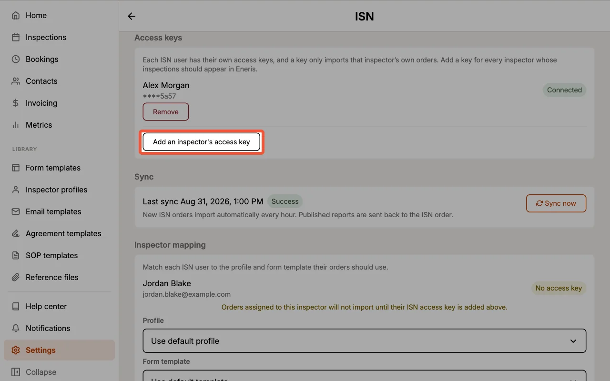Screen dimensions: 610x381
Task: Click the Connected status badge
Action: (x=564, y=90)
